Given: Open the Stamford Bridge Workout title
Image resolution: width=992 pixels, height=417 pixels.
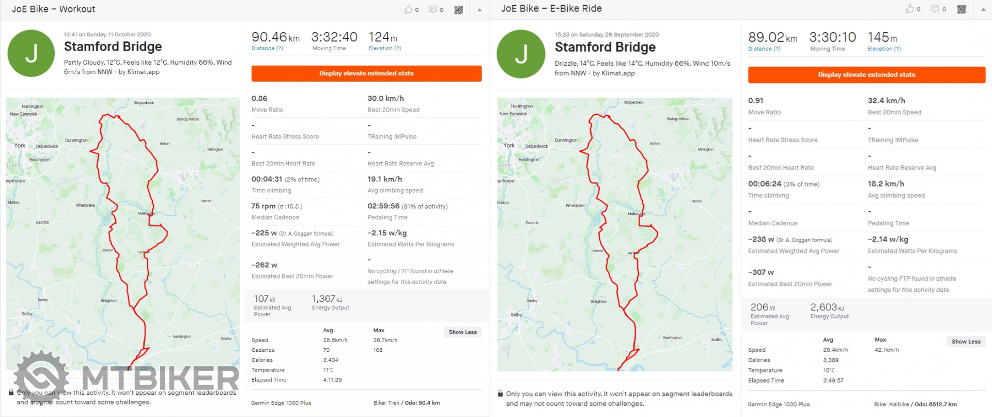Looking at the screenshot, I should coord(113,47).
